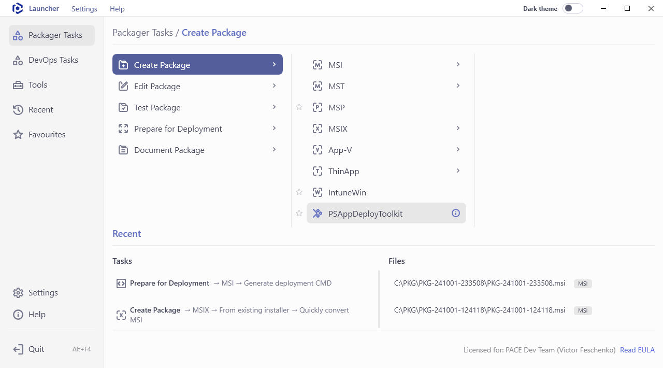Screen dimensions: 663x368
Task: Expand the Test Package chevron
Action: (x=274, y=107)
